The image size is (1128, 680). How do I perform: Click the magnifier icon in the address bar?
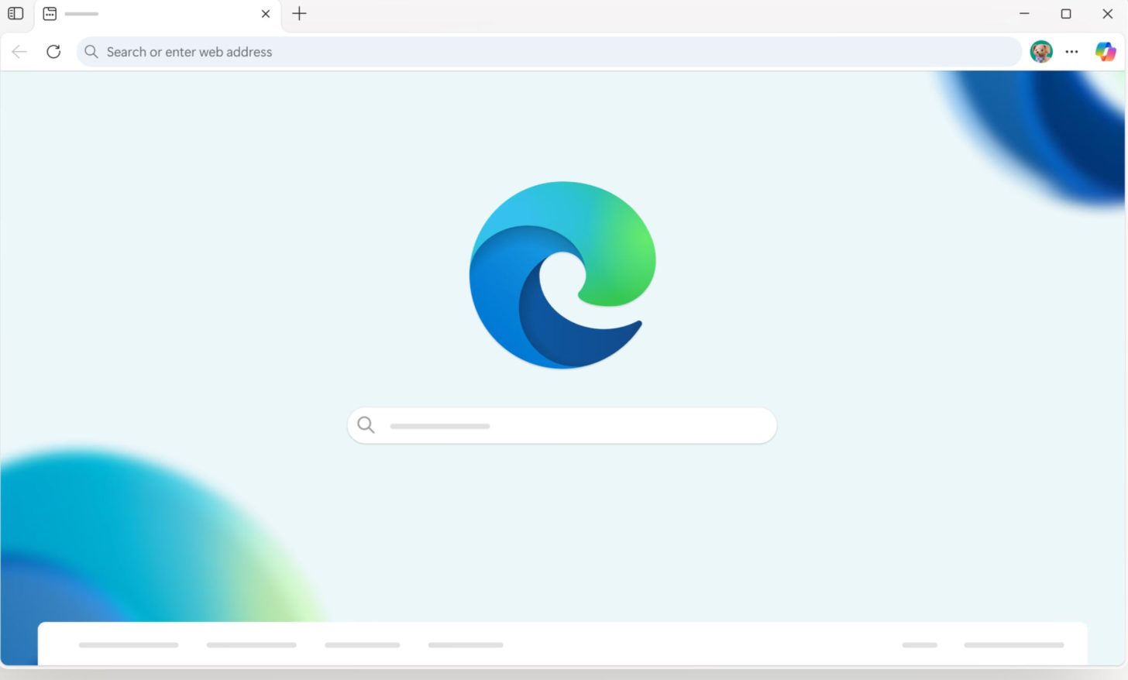(91, 52)
